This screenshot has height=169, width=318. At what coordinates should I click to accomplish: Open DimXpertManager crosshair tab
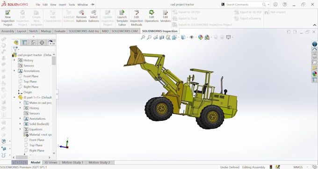pyautogui.click(x=42, y=43)
